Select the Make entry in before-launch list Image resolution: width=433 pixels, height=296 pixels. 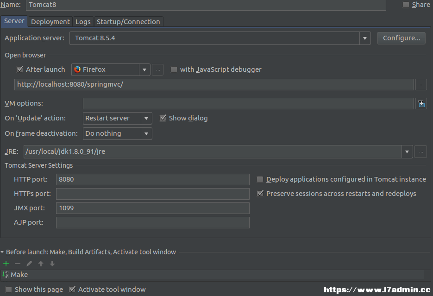pyautogui.click(x=213, y=275)
